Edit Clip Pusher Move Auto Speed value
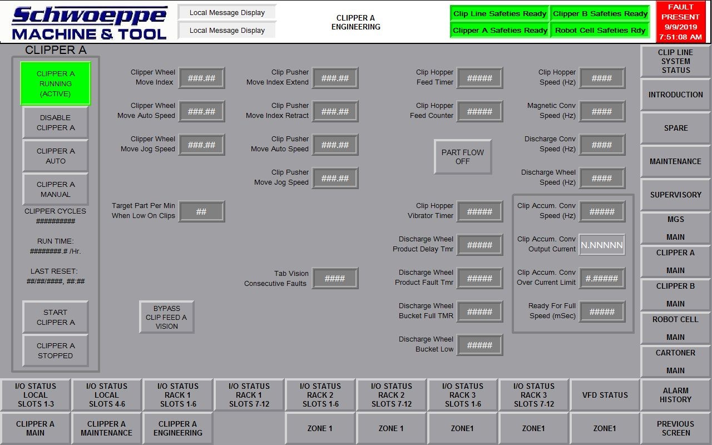Viewport: 712px width, 445px height. [335, 145]
